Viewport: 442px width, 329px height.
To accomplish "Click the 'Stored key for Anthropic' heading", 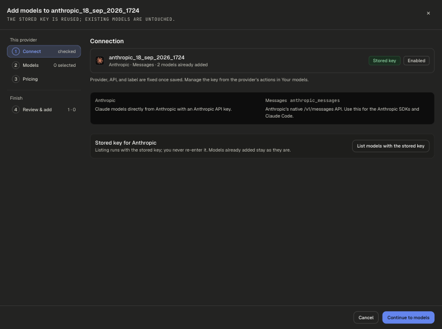I will pos(126,143).
